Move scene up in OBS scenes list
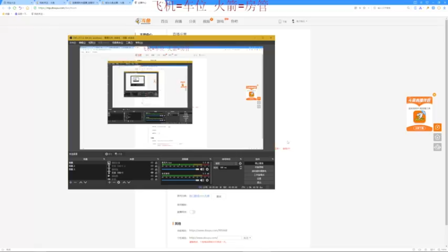The width and height of the screenshot is (448, 252). click(x=81, y=183)
